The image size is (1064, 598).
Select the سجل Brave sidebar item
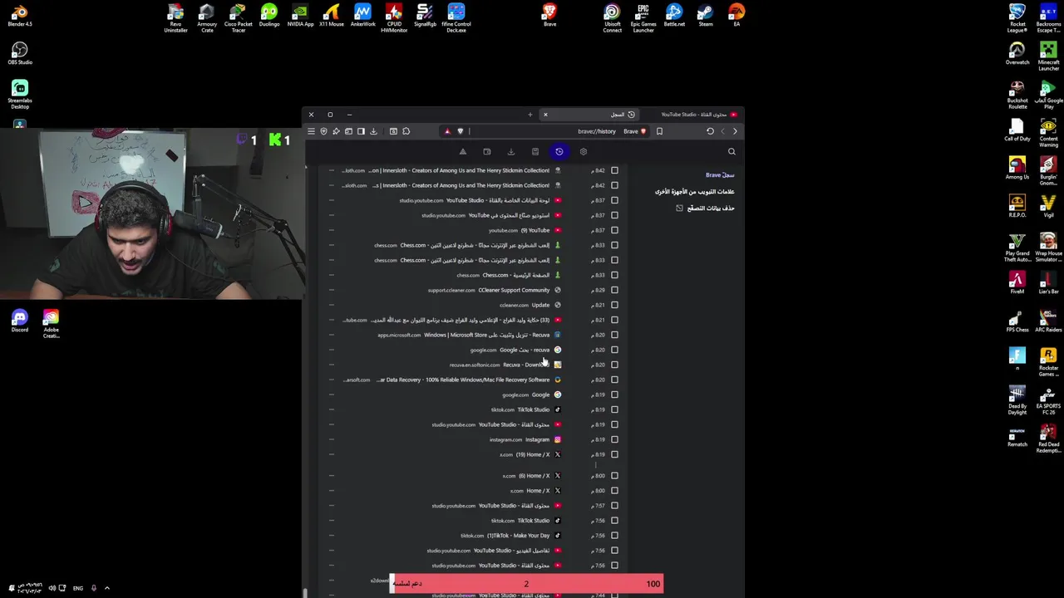click(x=720, y=175)
